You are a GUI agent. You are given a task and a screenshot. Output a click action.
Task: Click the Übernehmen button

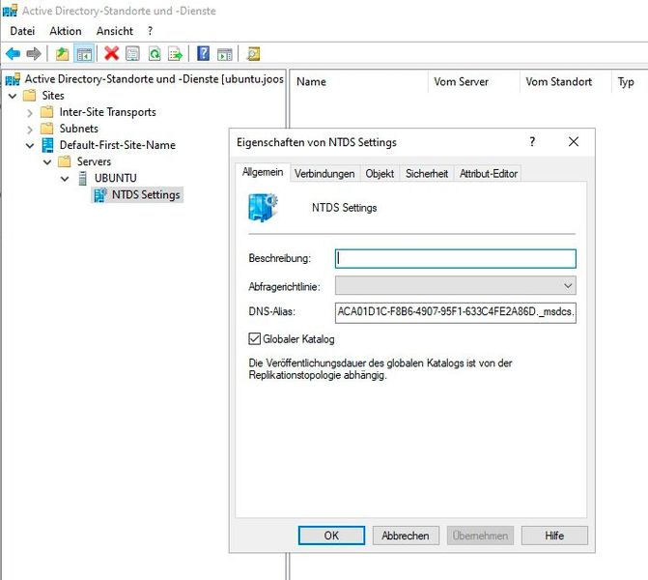[480, 536]
